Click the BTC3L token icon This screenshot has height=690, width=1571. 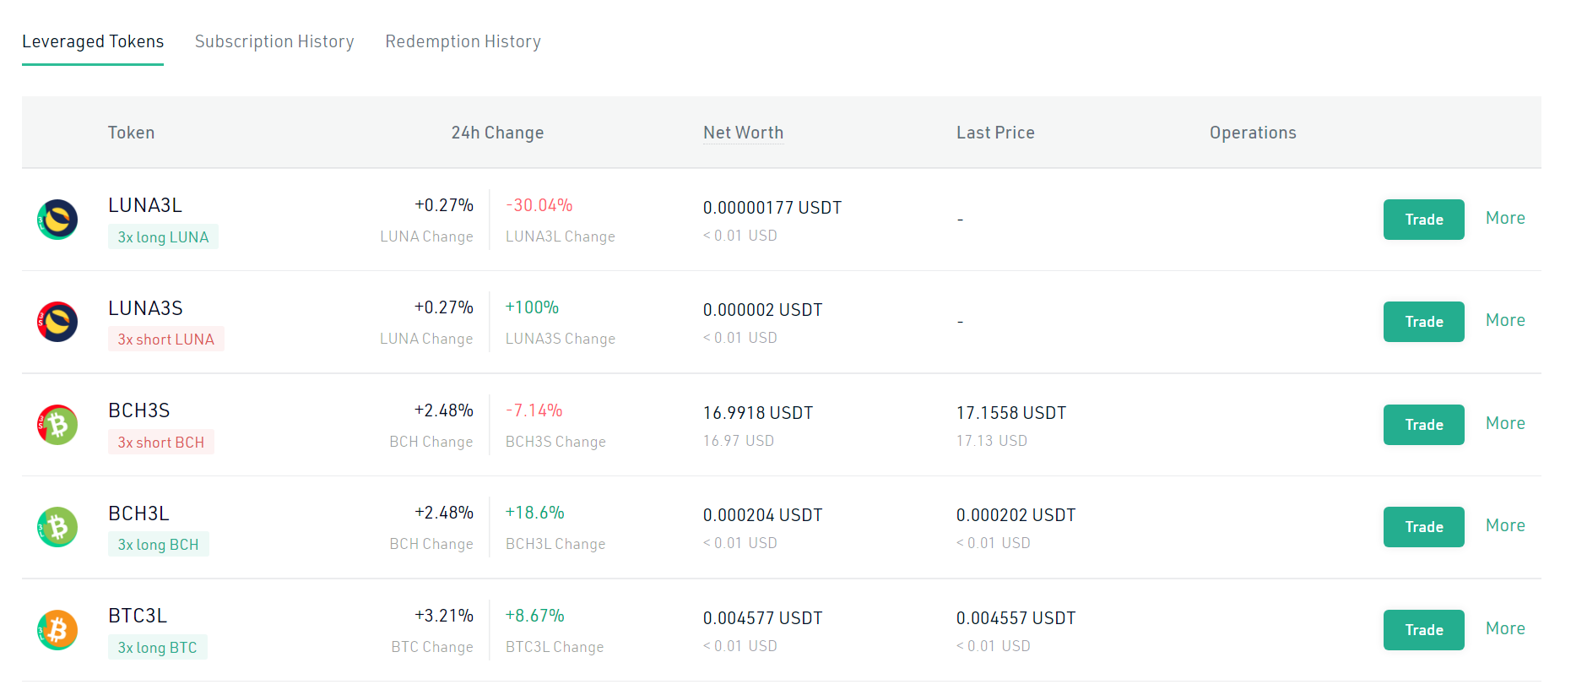[x=57, y=630]
